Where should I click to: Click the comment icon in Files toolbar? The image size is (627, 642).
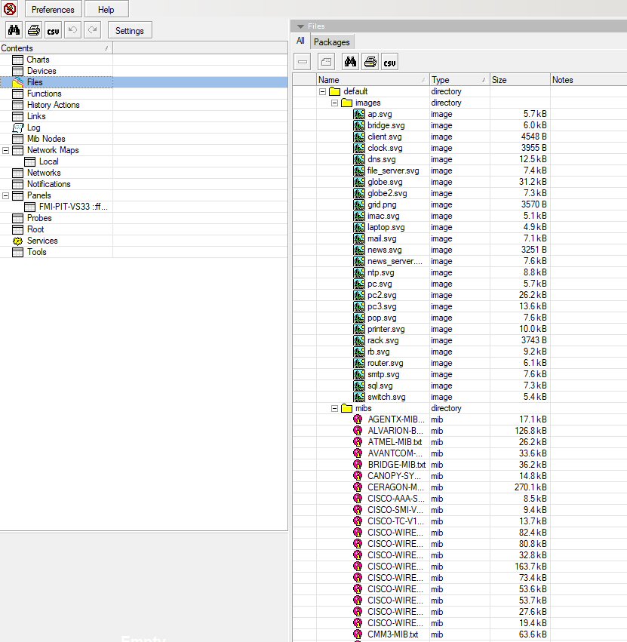(x=326, y=62)
